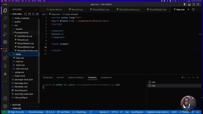Create a new folder in the explorer

pos(29,14)
